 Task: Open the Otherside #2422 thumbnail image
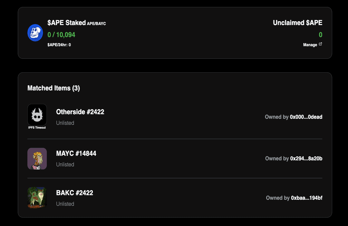pos(37,115)
